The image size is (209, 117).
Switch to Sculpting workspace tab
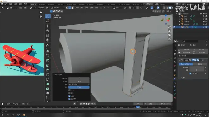(x=51, y=4)
